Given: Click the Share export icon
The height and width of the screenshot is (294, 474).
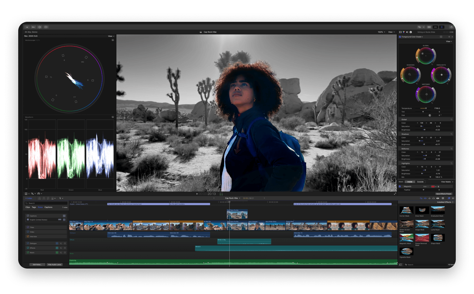Looking at the screenshot, I should [x=451, y=27].
